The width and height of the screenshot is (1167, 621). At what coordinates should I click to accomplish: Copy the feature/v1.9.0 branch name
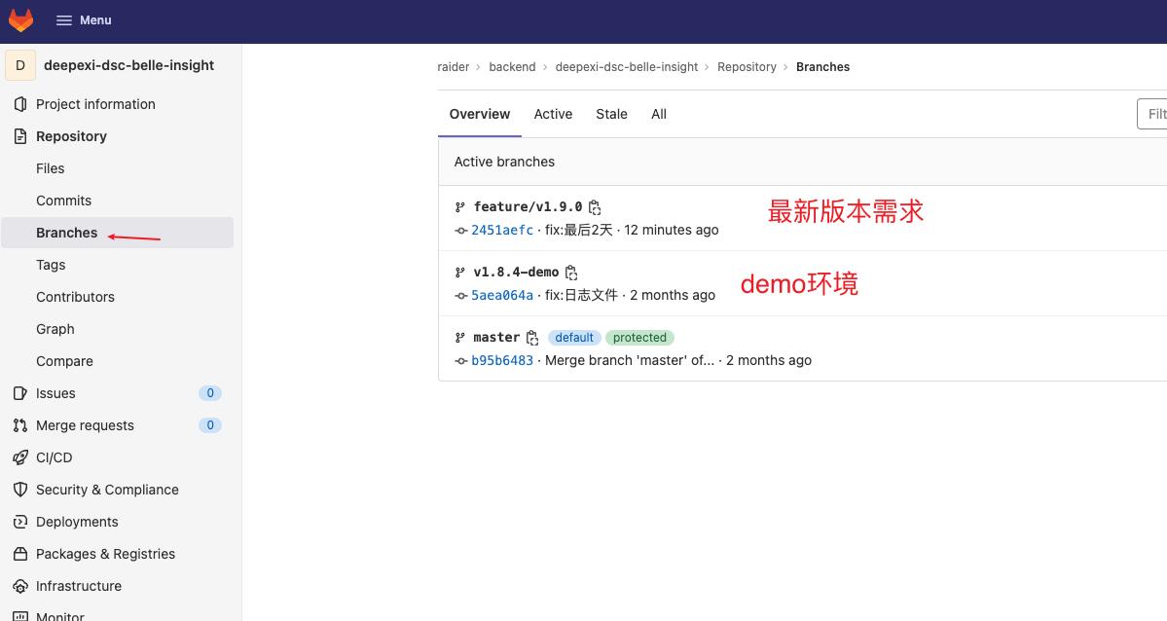tap(595, 207)
